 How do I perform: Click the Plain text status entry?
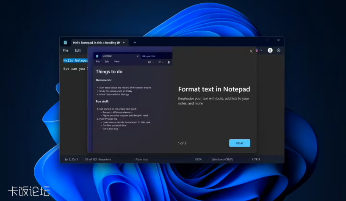(141, 160)
